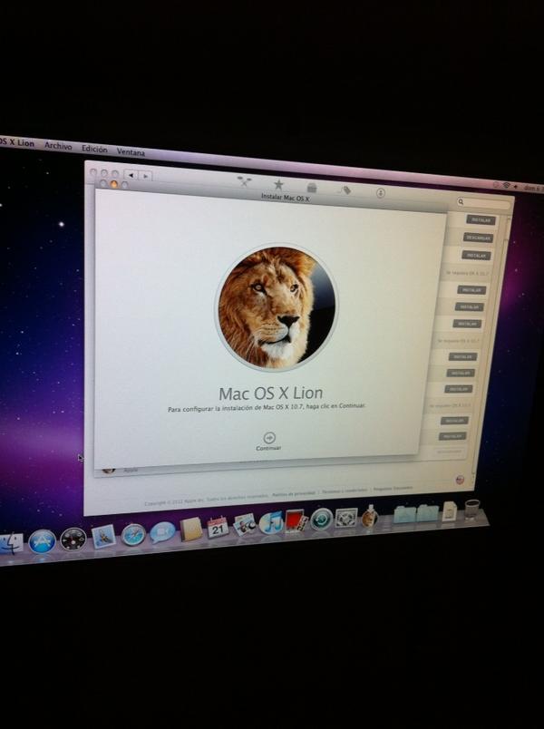Launch iTunes from the Dock
The height and width of the screenshot is (729, 544).
(x=271, y=522)
